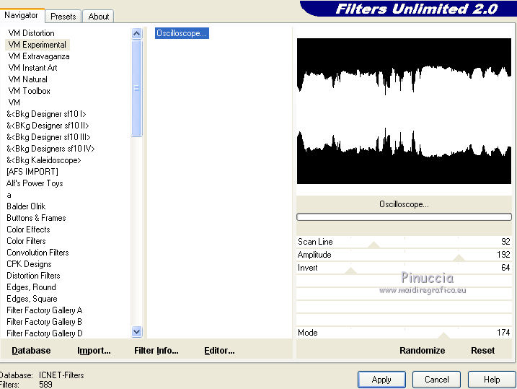Select Buttons & Frames category
The width and height of the screenshot is (517, 389).
coord(36,218)
